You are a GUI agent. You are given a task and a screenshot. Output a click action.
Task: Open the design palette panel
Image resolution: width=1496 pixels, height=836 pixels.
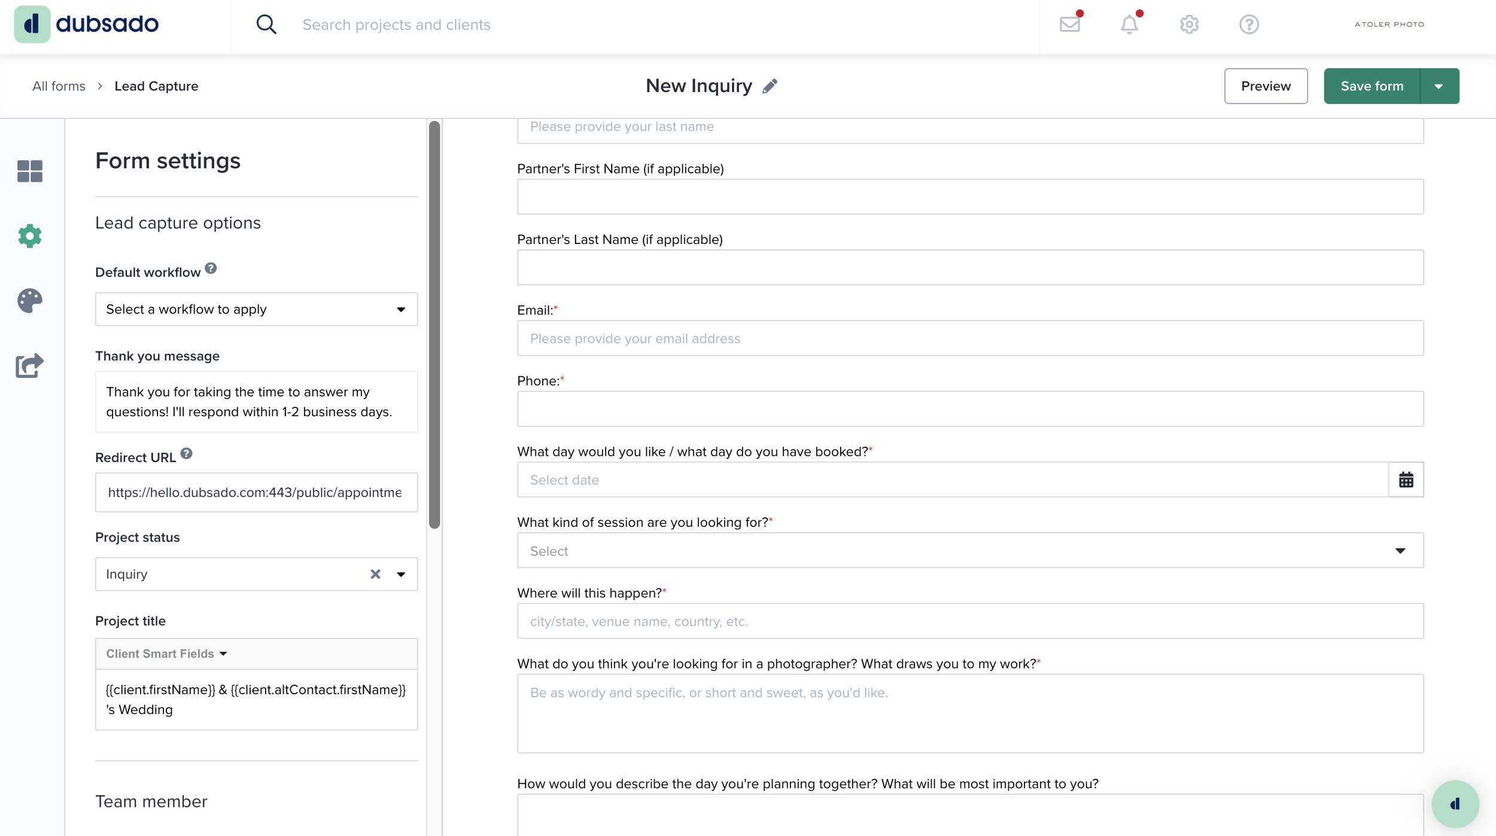(x=30, y=301)
